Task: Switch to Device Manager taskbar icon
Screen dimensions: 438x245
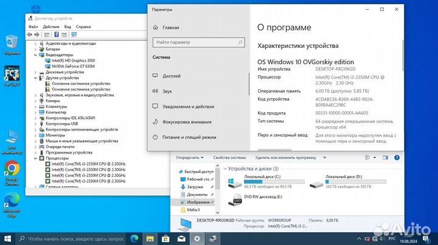Action: [212, 238]
